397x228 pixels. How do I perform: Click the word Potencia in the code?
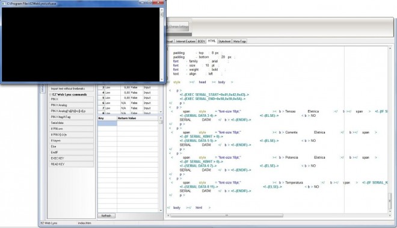pyautogui.click(x=292, y=158)
